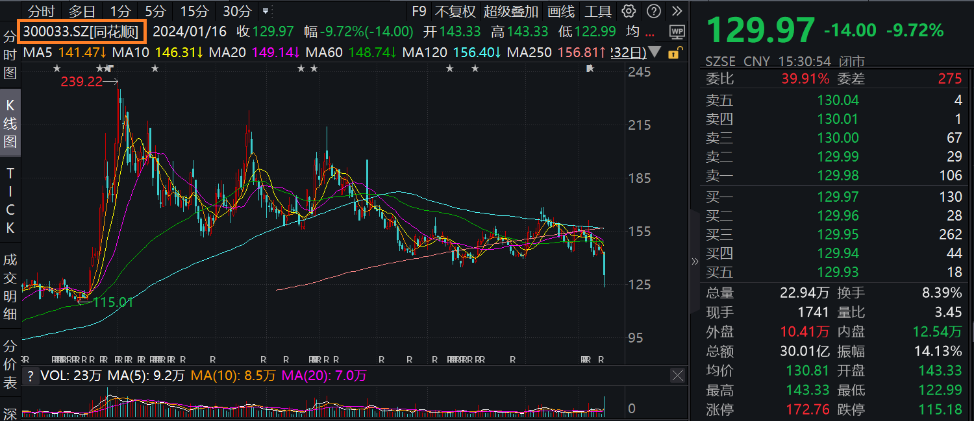Click the VOL: 23万 volume label
Image resolution: width=974 pixels, height=421 pixels.
tap(71, 376)
